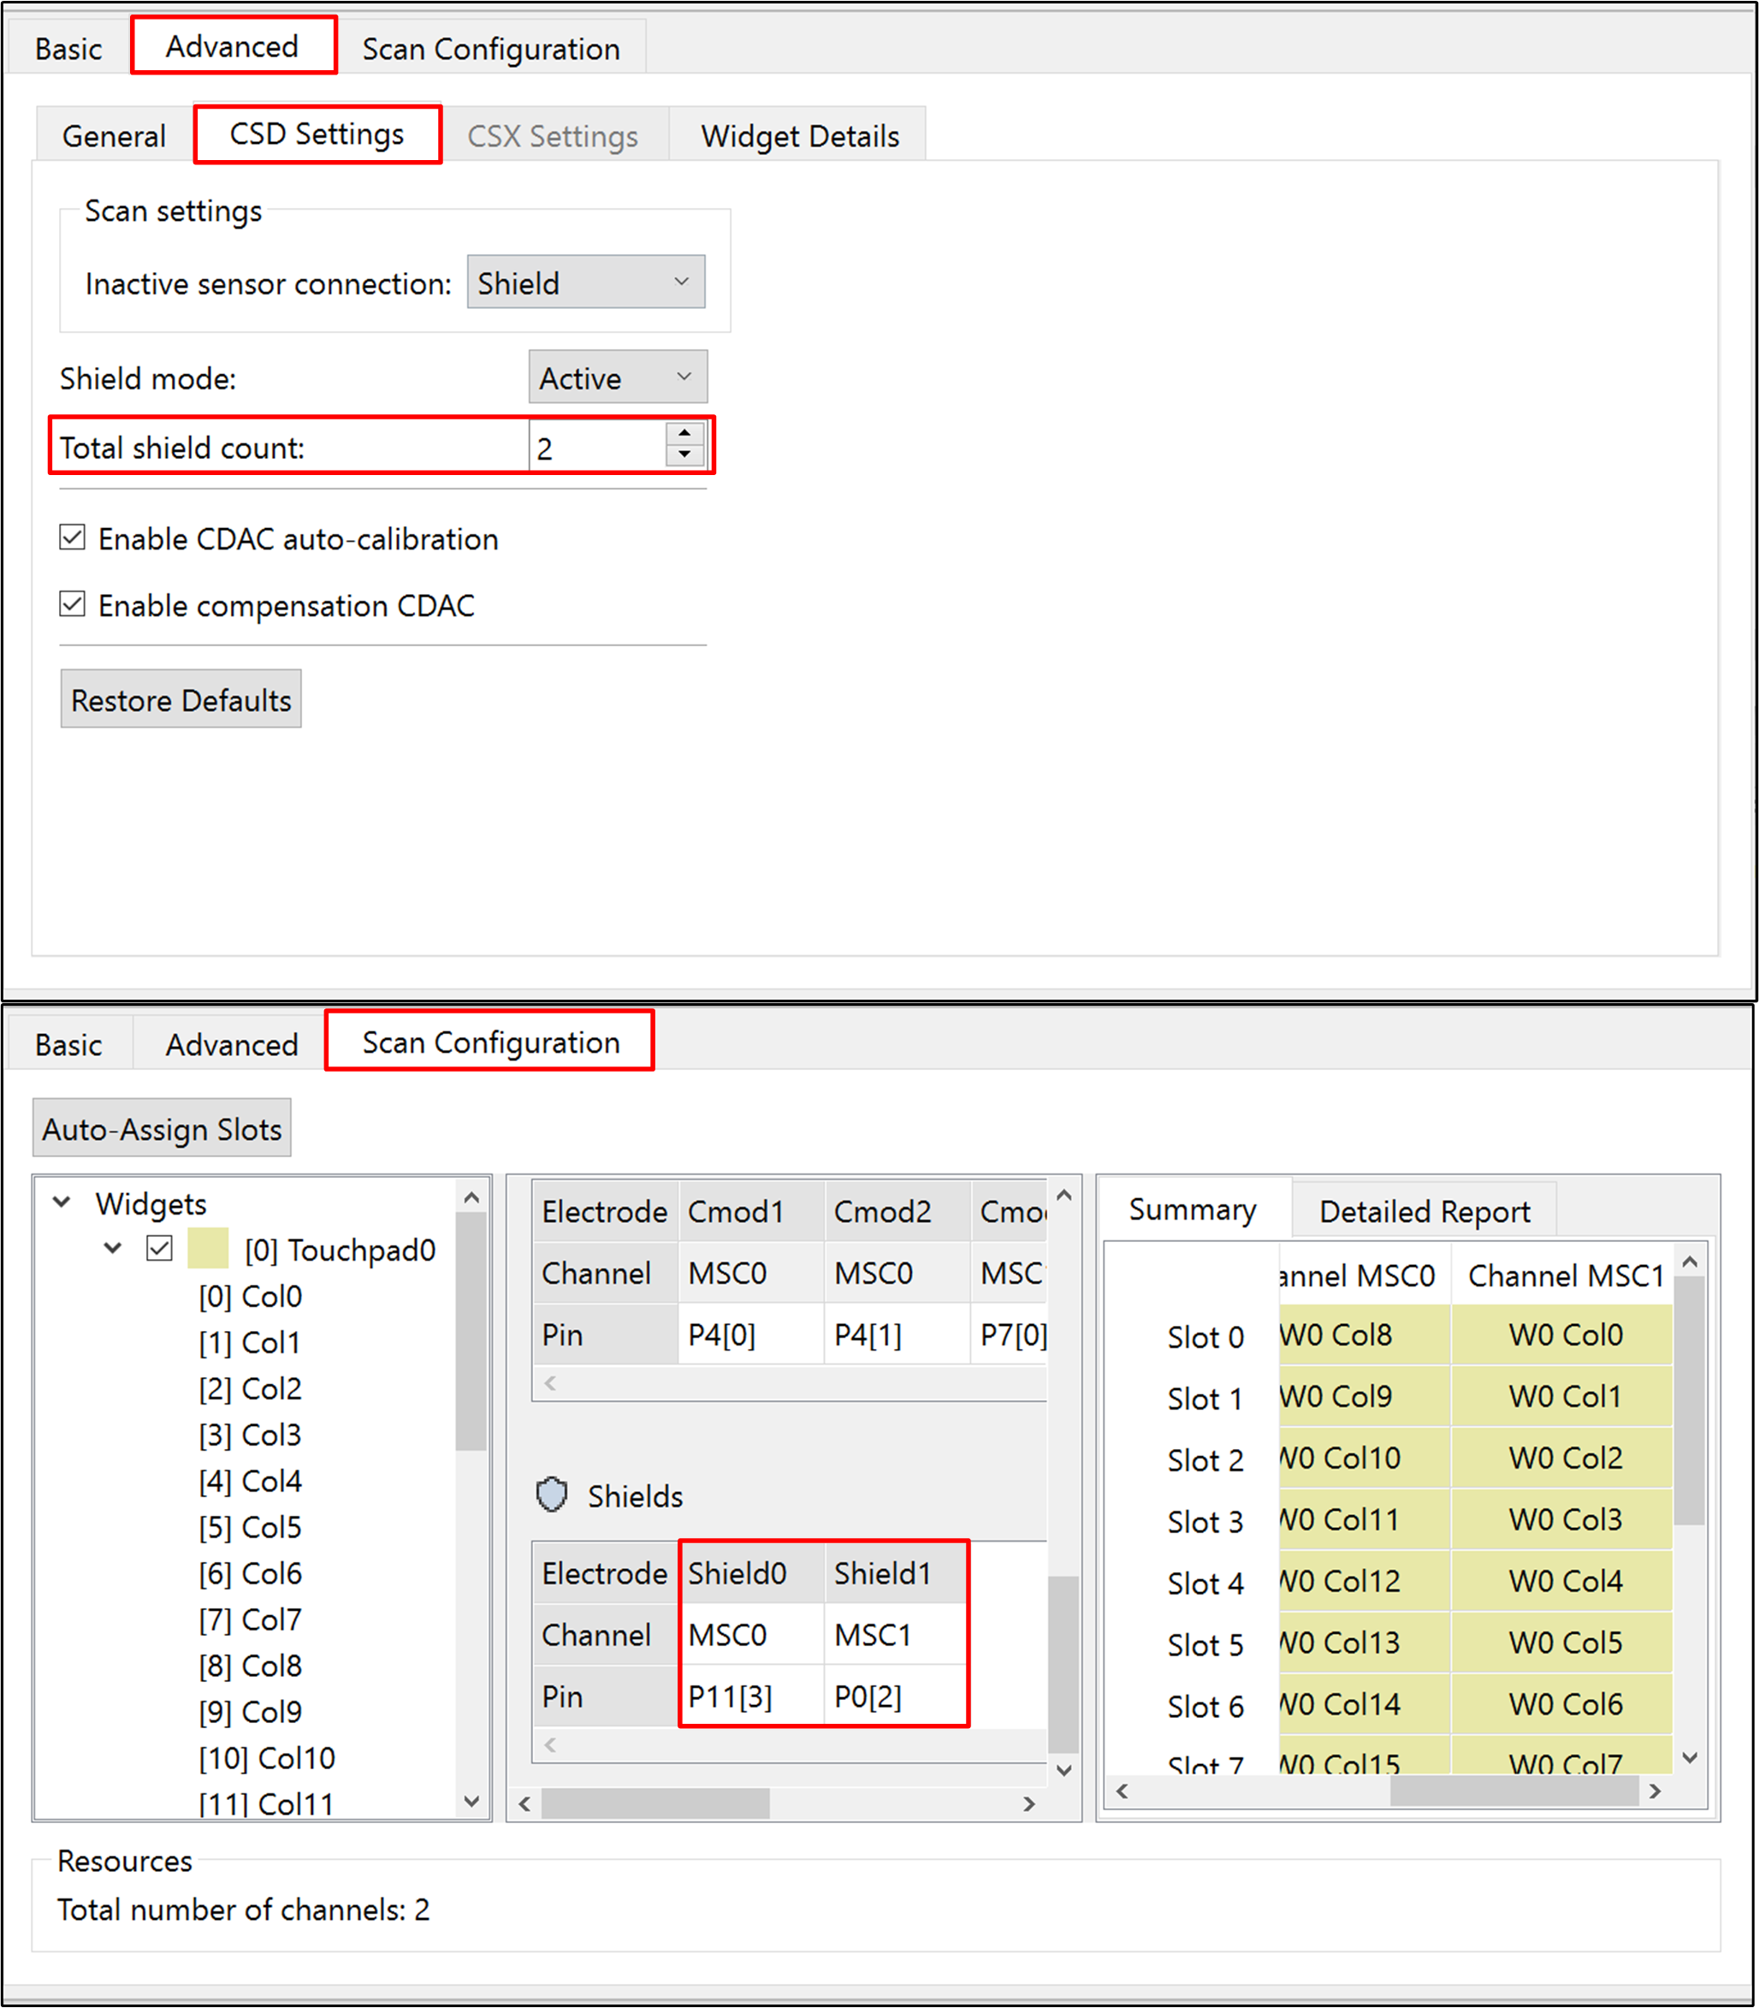Viewport: 1759px width, 2008px height.
Task: Click Cmod2 pin P4[1] cell
Action: [x=897, y=1334]
